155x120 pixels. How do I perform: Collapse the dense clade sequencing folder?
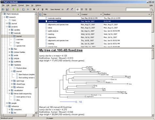(9, 94)
